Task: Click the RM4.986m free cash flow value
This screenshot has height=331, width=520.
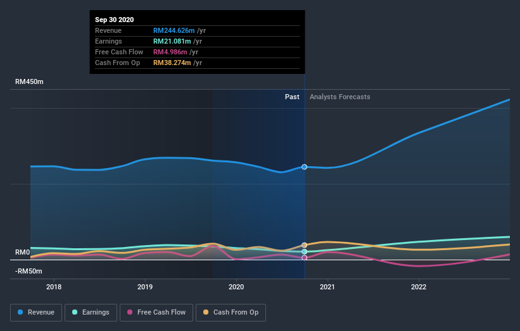Action: click(x=170, y=52)
